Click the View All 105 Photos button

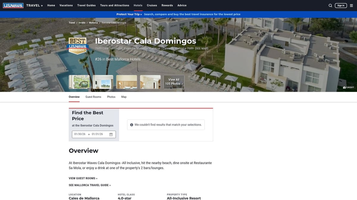[x=174, y=81]
